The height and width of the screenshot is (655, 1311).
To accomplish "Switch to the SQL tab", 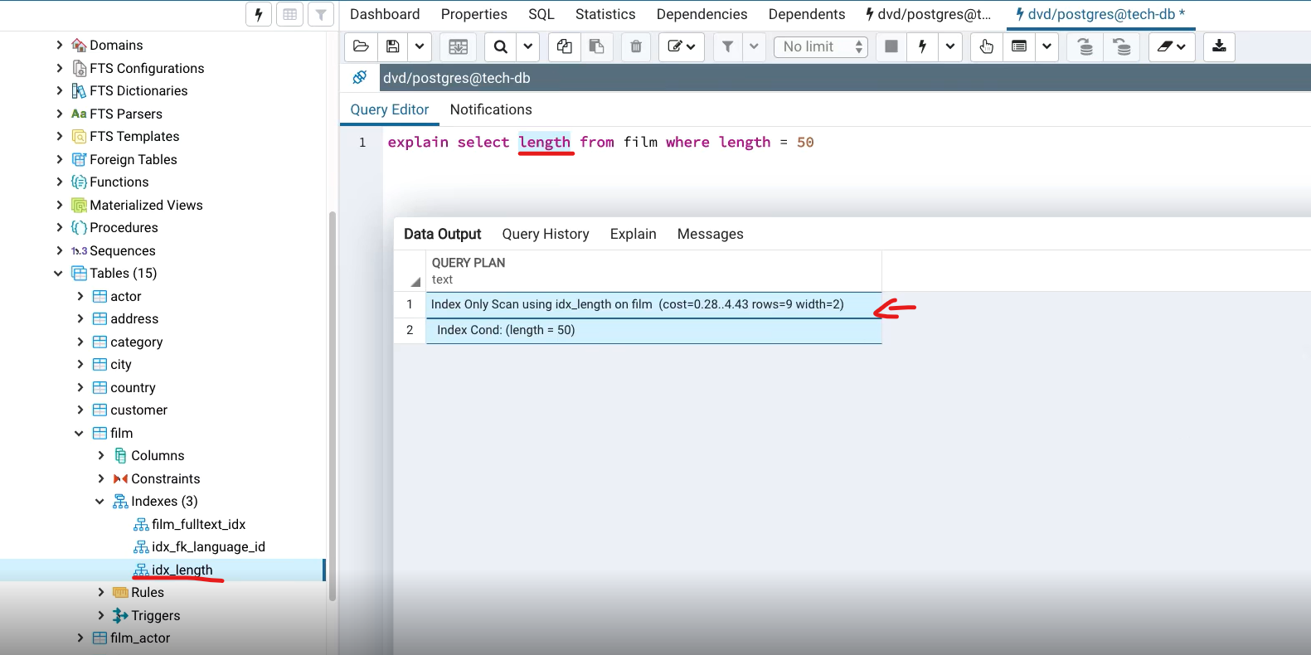I will 541,14.
